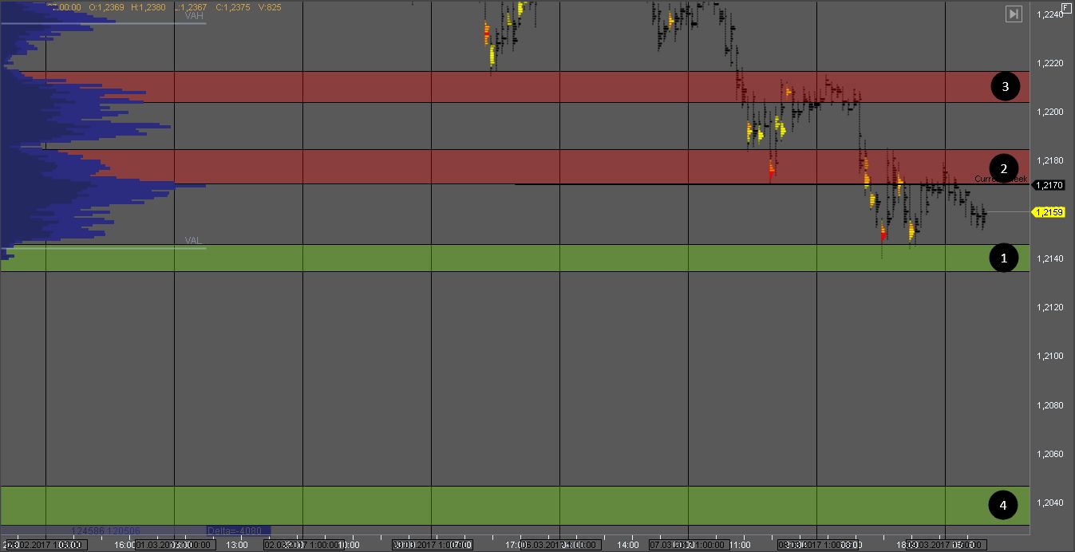Select the 1,2170 price level tag

[1049, 185]
